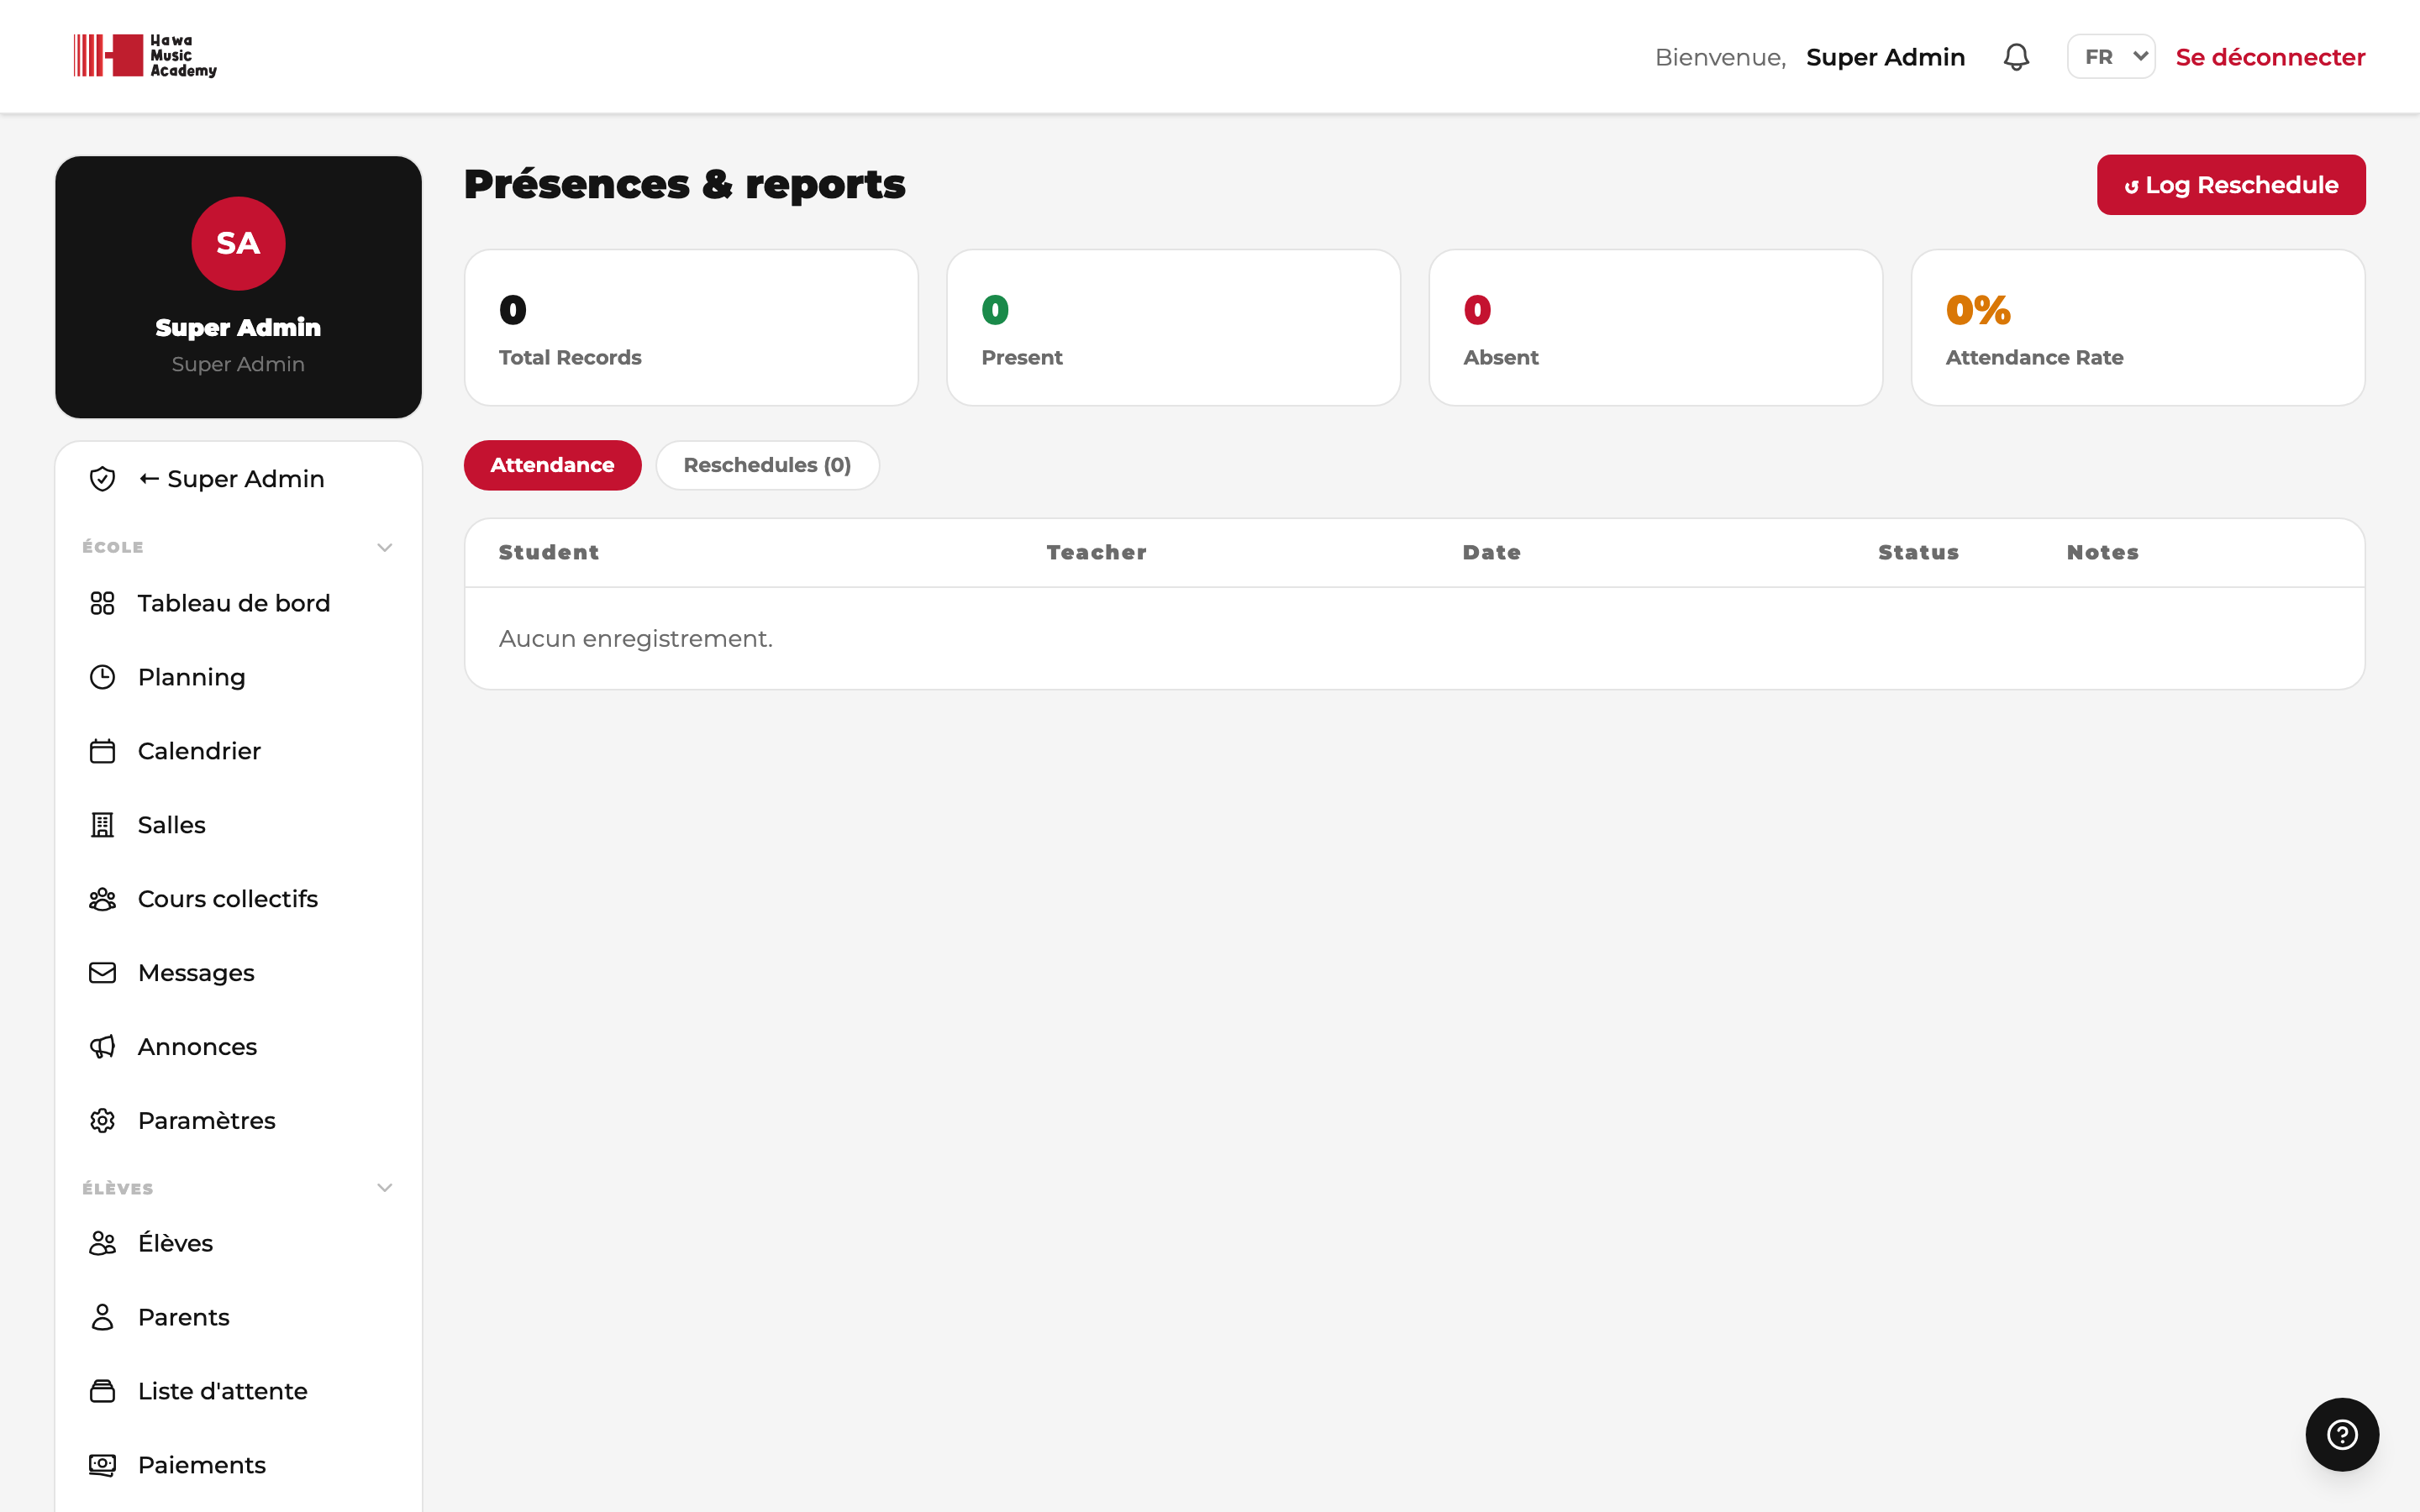
Task: Go to Planning in sidebar
Action: click(x=238, y=677)
